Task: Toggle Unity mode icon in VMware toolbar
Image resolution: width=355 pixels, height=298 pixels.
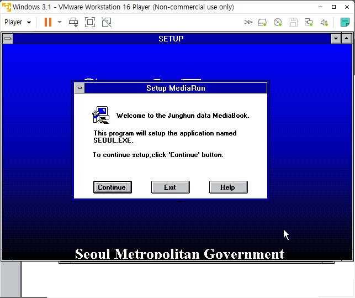Action: 107,22
